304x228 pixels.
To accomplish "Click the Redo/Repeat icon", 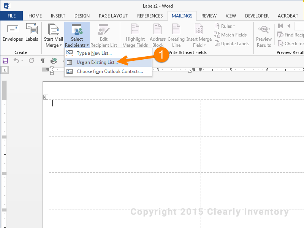I will click(x=31, y=61).
